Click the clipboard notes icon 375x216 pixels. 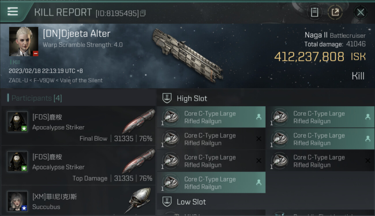point(314,12)
